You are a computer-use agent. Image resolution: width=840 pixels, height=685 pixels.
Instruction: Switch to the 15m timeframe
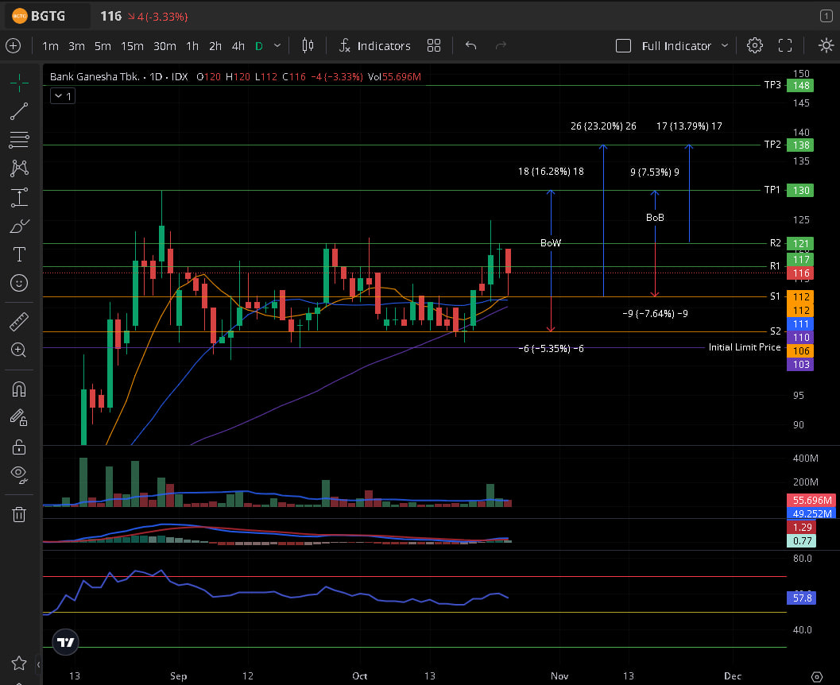click(x=132, y=46)
